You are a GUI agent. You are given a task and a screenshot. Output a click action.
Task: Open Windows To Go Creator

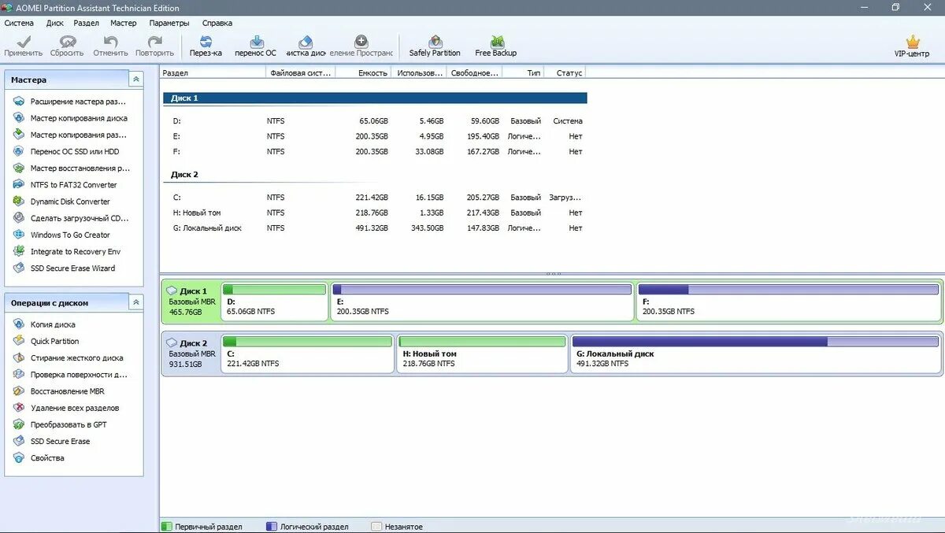(61, 235)
